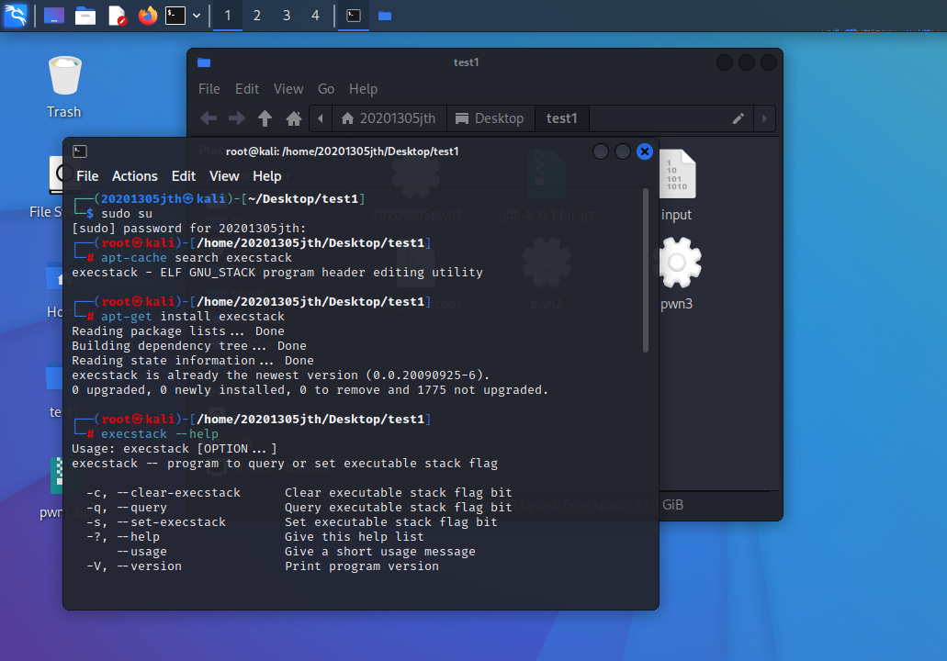Click 'apt-get install execstack' command text

[193, 317]
